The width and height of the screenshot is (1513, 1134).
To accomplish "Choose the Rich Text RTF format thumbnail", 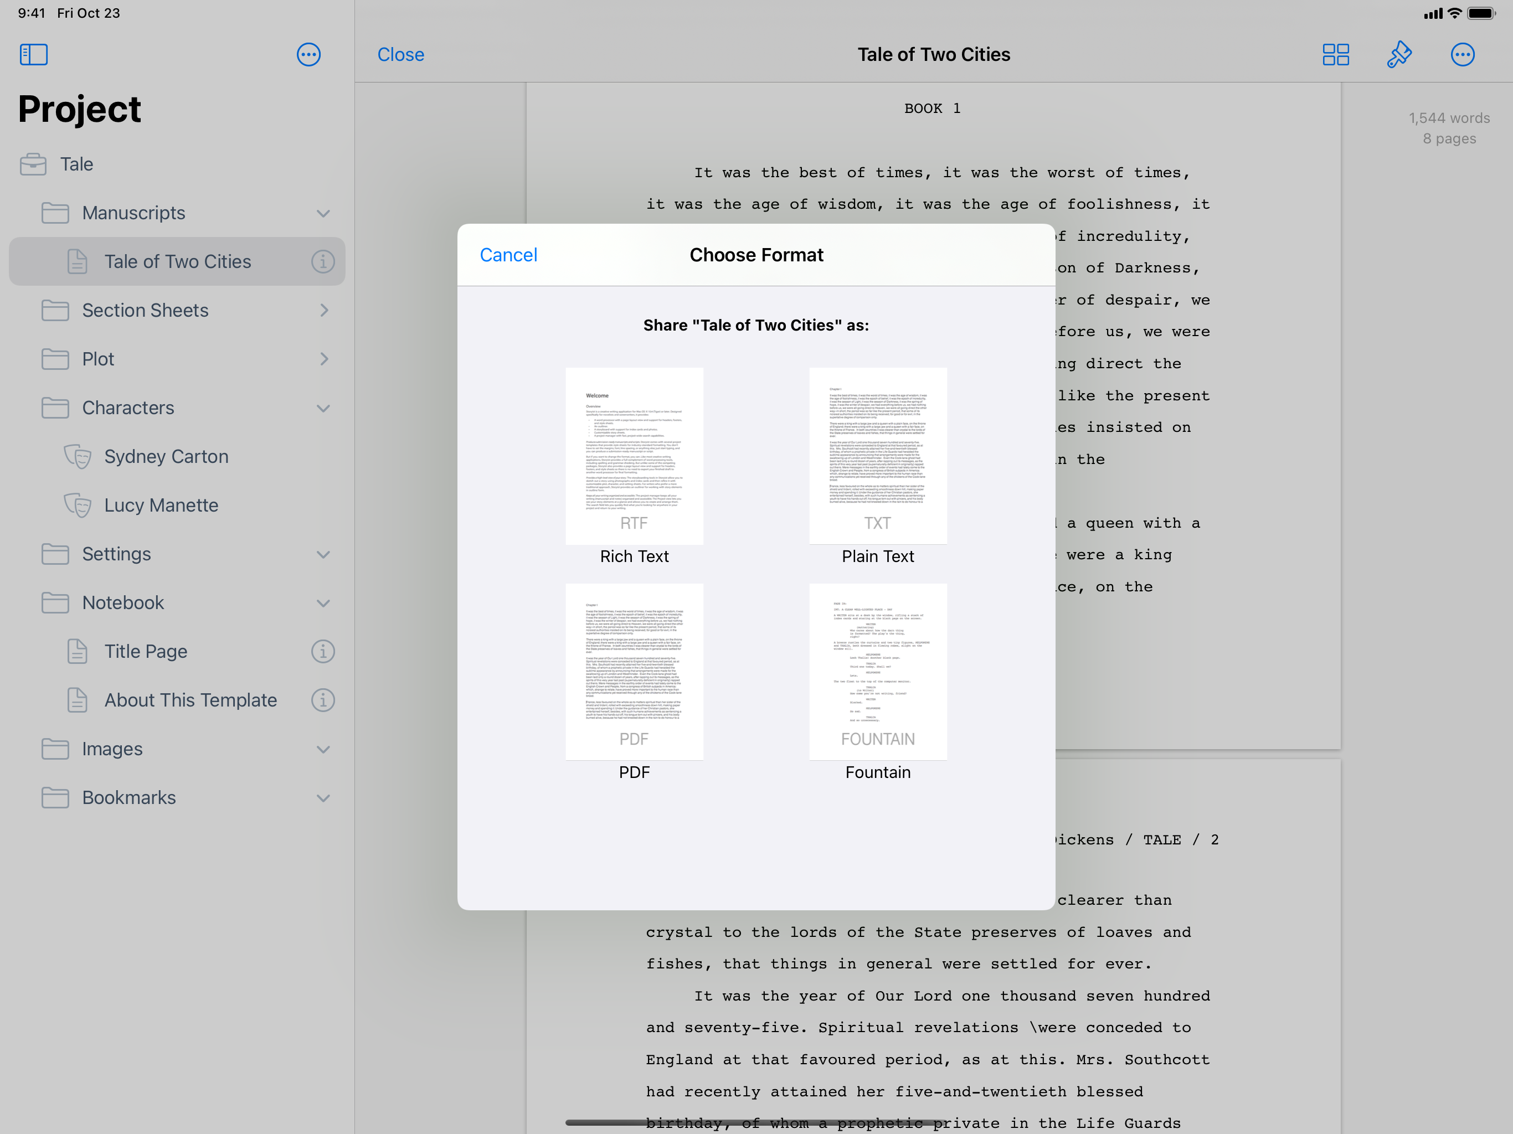I will click(634, 456).
